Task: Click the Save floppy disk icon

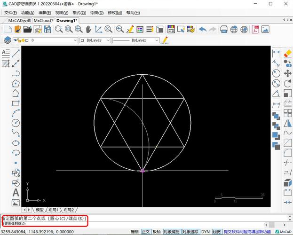Action: [38, 29]
